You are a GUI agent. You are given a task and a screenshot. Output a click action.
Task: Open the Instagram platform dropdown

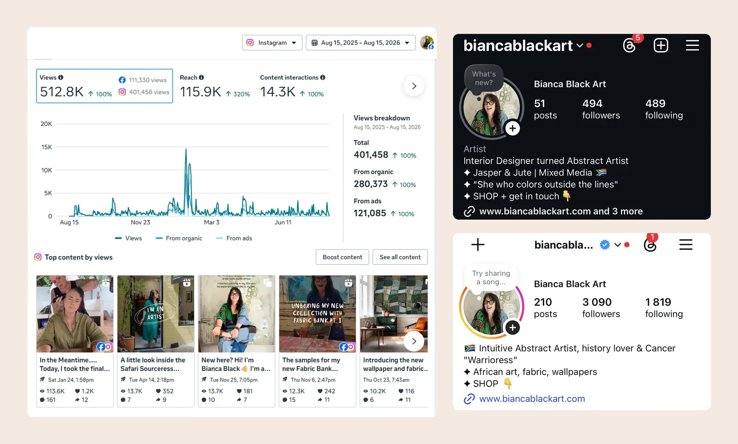pos(272,43)
